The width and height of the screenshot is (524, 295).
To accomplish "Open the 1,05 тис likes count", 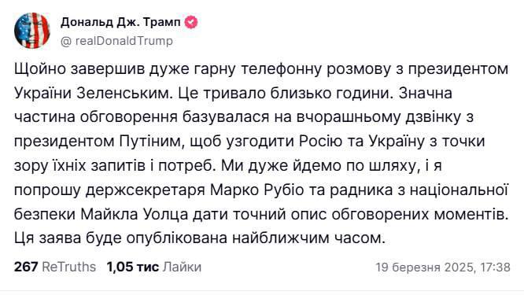I will coord(133,267).
